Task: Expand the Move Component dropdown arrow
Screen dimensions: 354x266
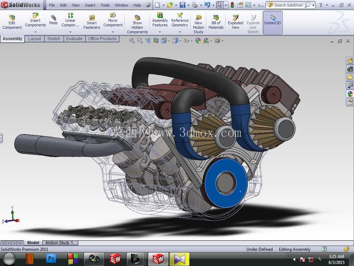Action: tap(113, 32)
